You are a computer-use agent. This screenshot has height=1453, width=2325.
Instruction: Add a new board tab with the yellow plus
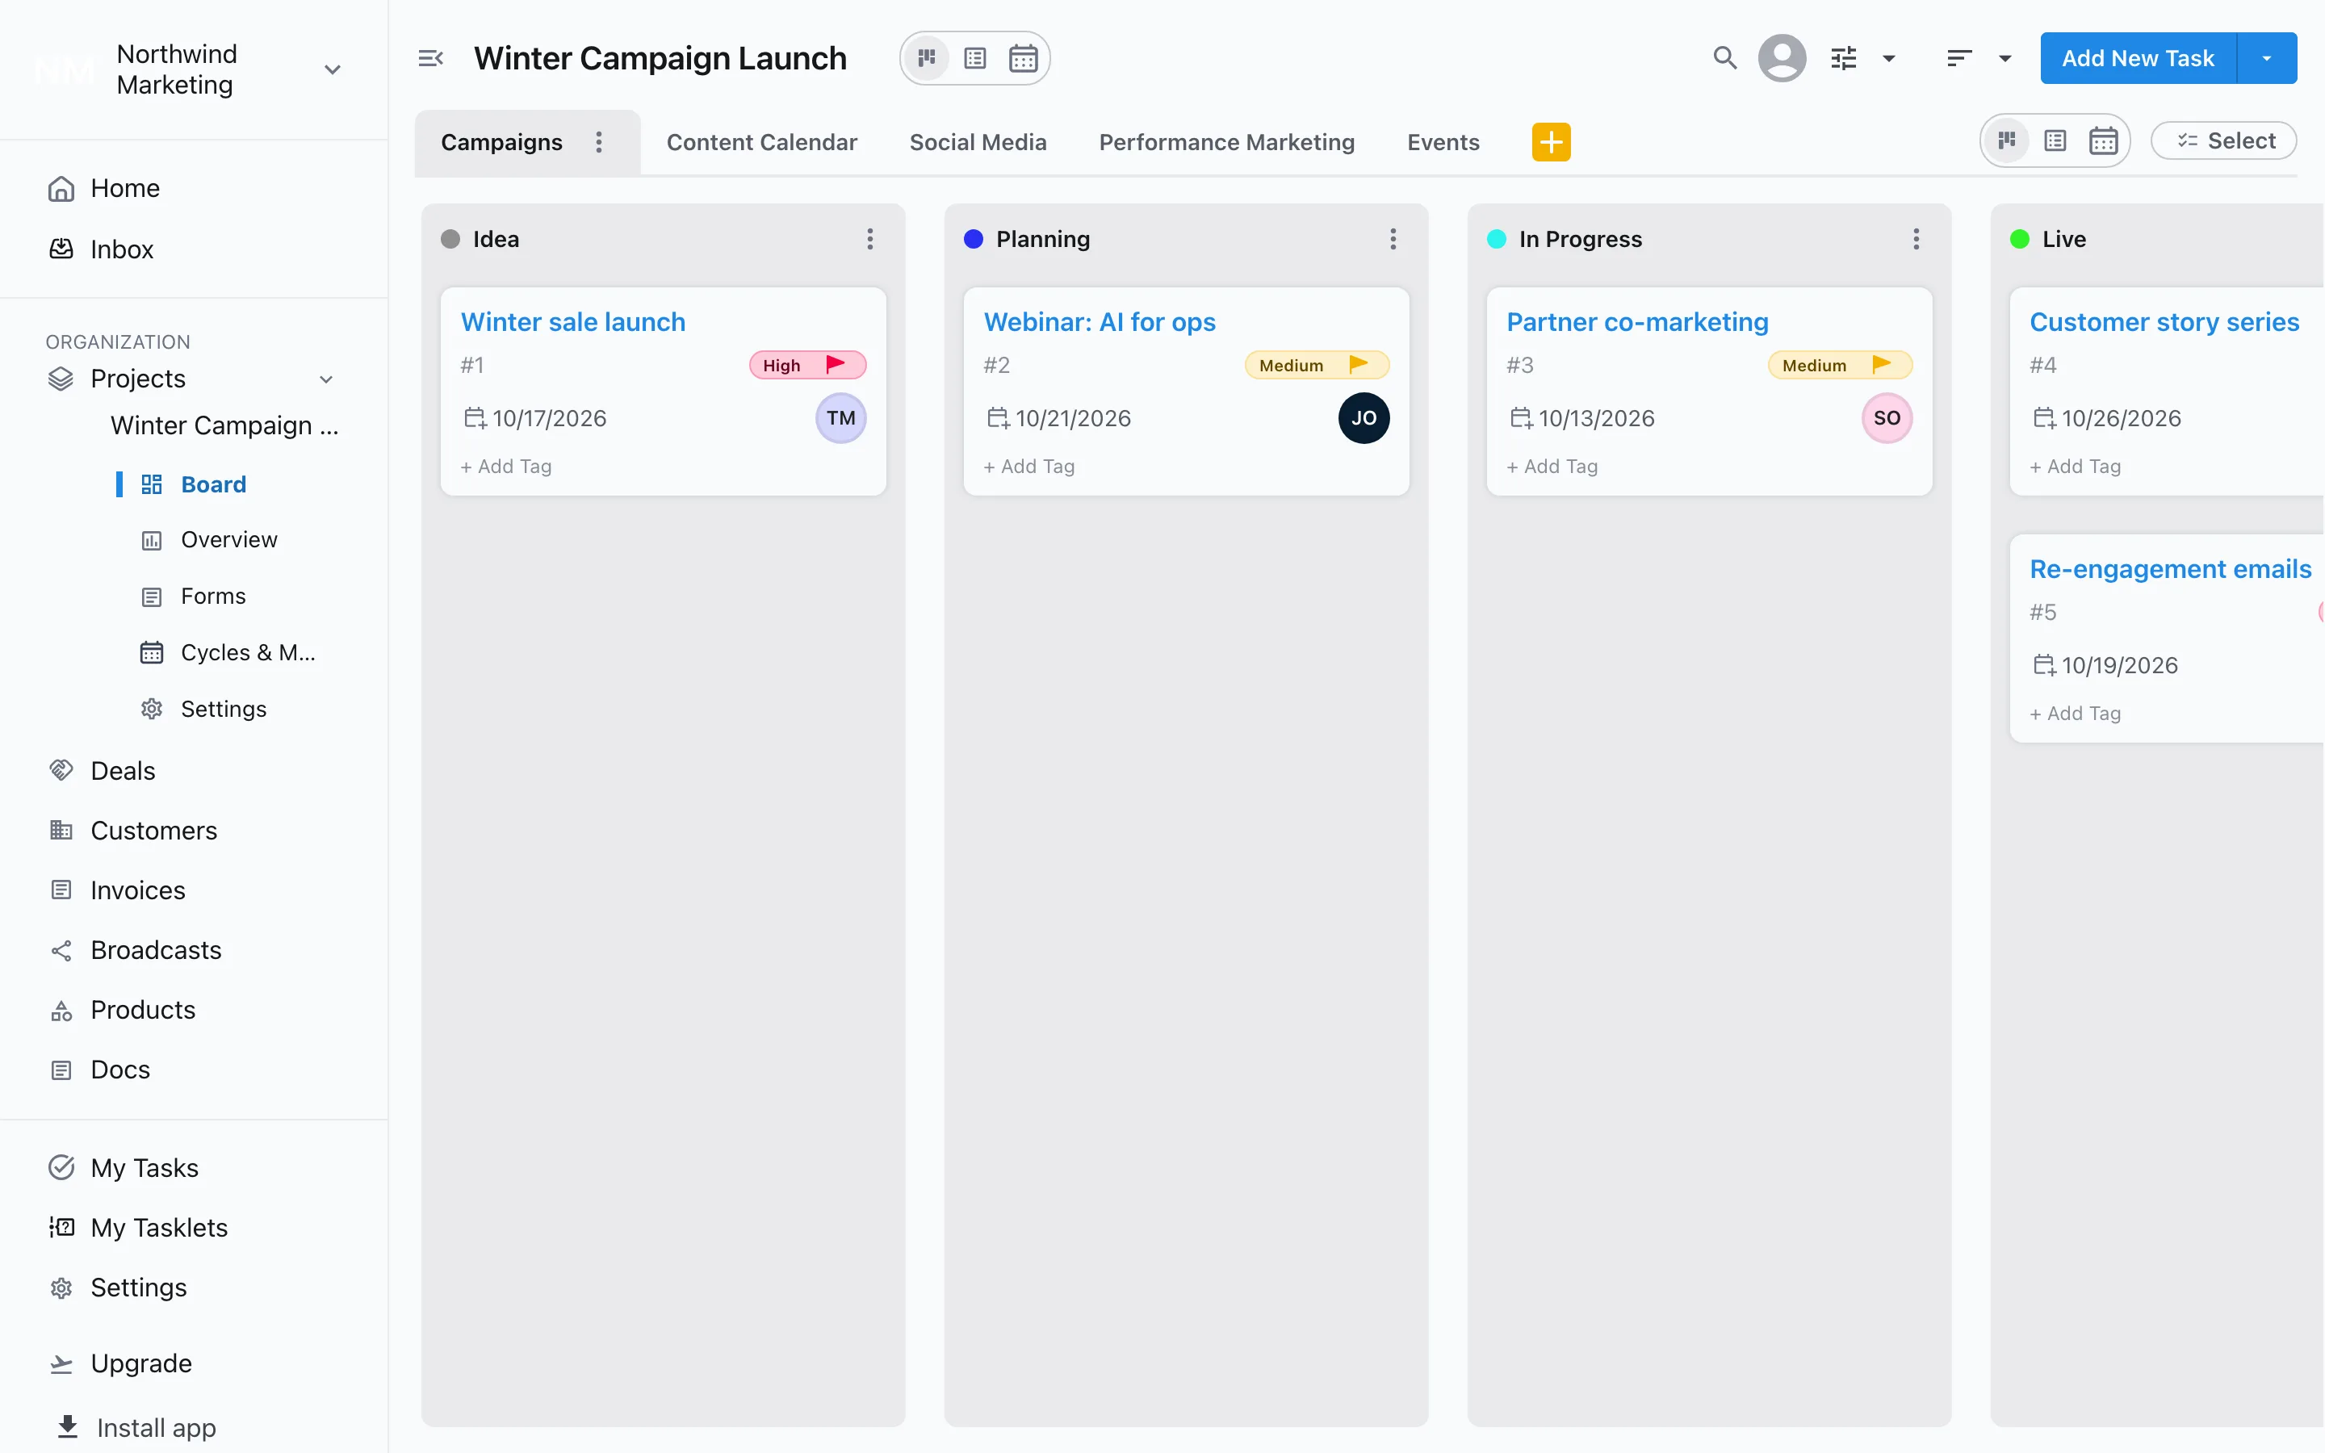[1551, 142]
